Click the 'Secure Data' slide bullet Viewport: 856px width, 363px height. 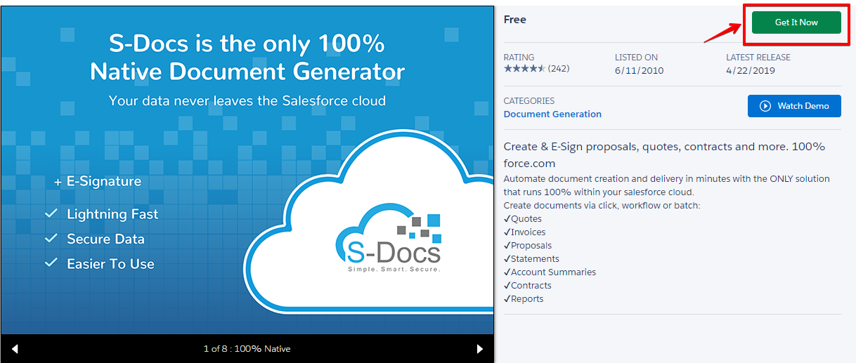pyautogui.click(x=94, y=239)
